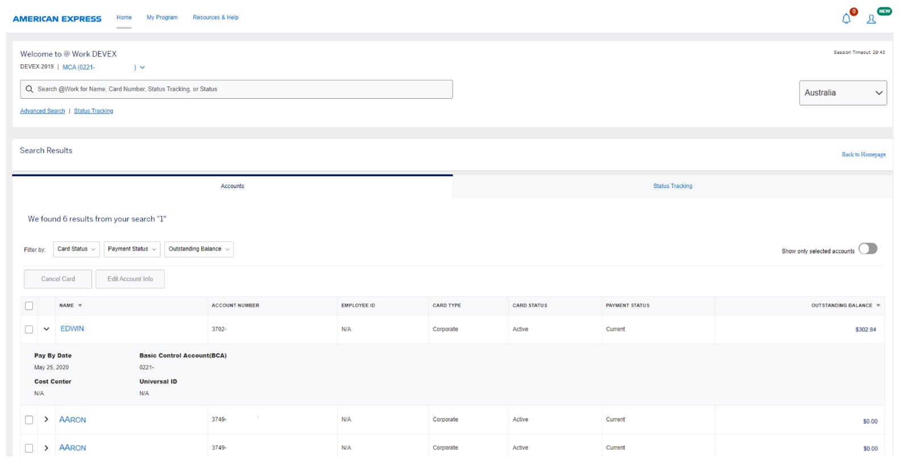The image size is (910, 476).
Task: Click the Edit Account Info button
Action: (130, 279)
